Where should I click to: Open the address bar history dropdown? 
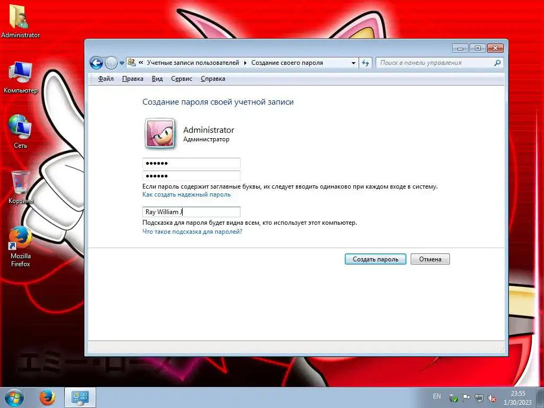[x=353, y=63]
